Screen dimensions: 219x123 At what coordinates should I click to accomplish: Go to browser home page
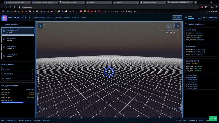(x=14, y=7)
